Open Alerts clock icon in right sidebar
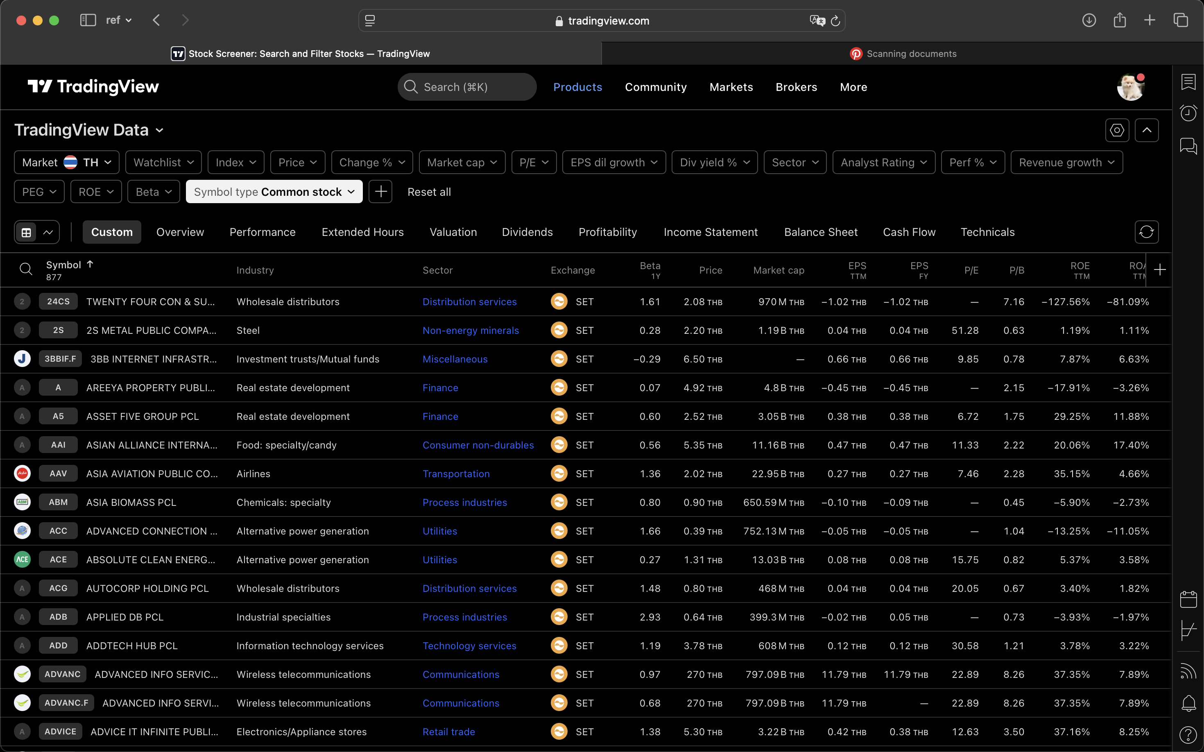The height and width of the screenshot is (752, 1204). click(x=1188, y=113)
